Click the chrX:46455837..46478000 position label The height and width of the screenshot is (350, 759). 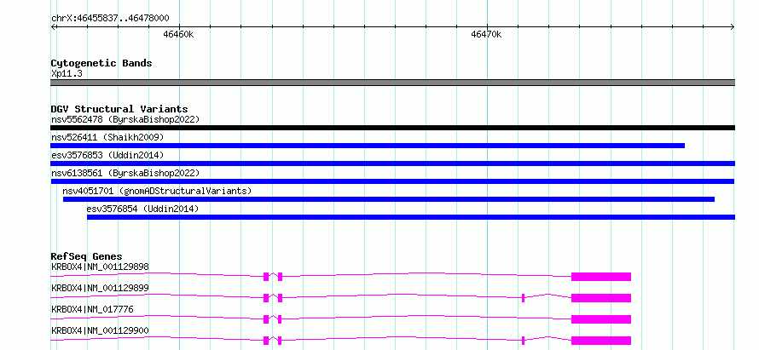click(x=110, y=19)
